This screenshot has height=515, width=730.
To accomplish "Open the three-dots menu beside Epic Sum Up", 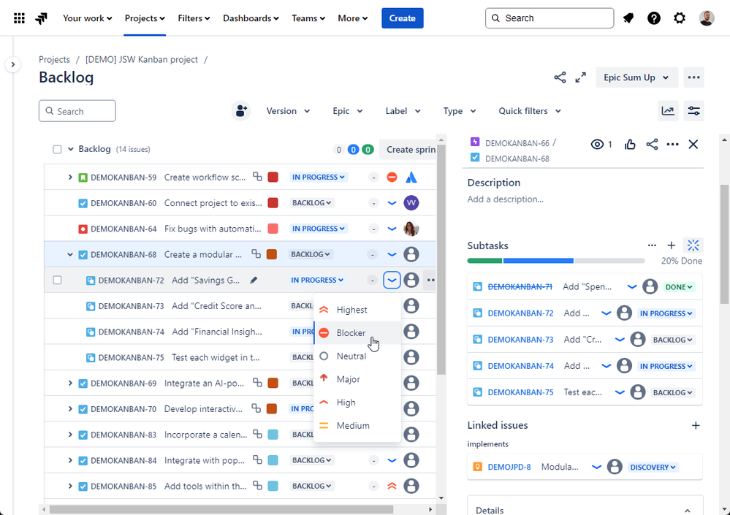I will click(x=693, y=77).
